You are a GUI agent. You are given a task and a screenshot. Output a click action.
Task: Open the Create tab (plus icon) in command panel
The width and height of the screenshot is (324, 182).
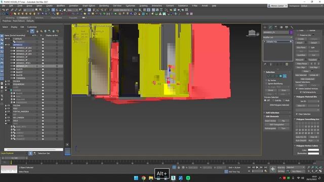pyautogui.click(x=265, y=27)
